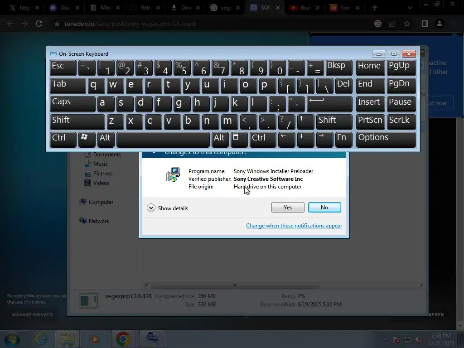464x348 pixels.
Task: Tap the Del key on keyboard
Action: (x=343, y=86)
